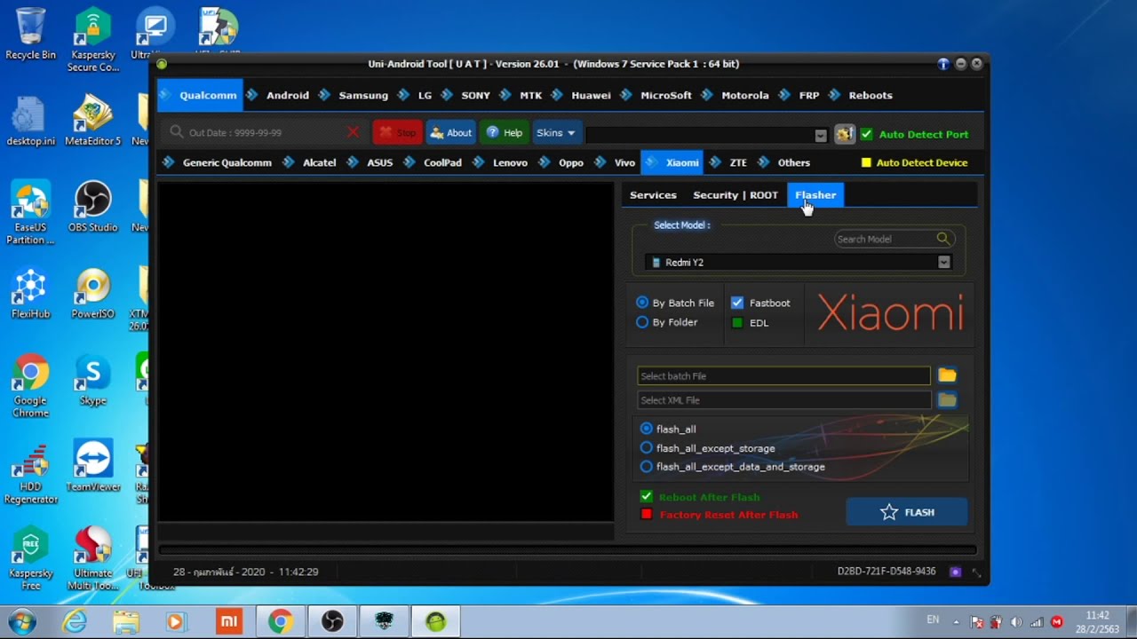
Task: Open OBS Studio from taskbar
Action: (x=332, y=622)
